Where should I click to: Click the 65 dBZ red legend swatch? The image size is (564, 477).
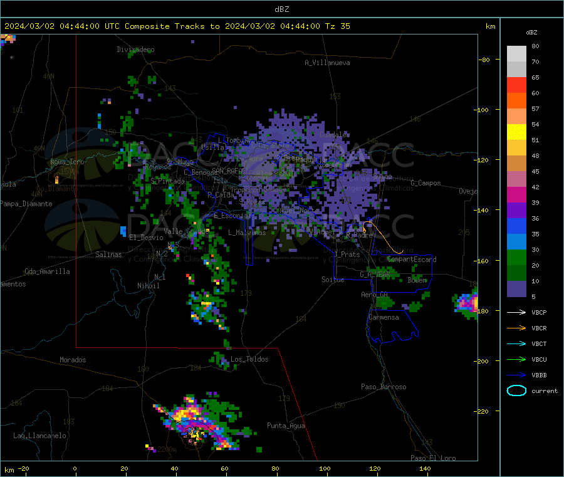(x=516, y=85)
